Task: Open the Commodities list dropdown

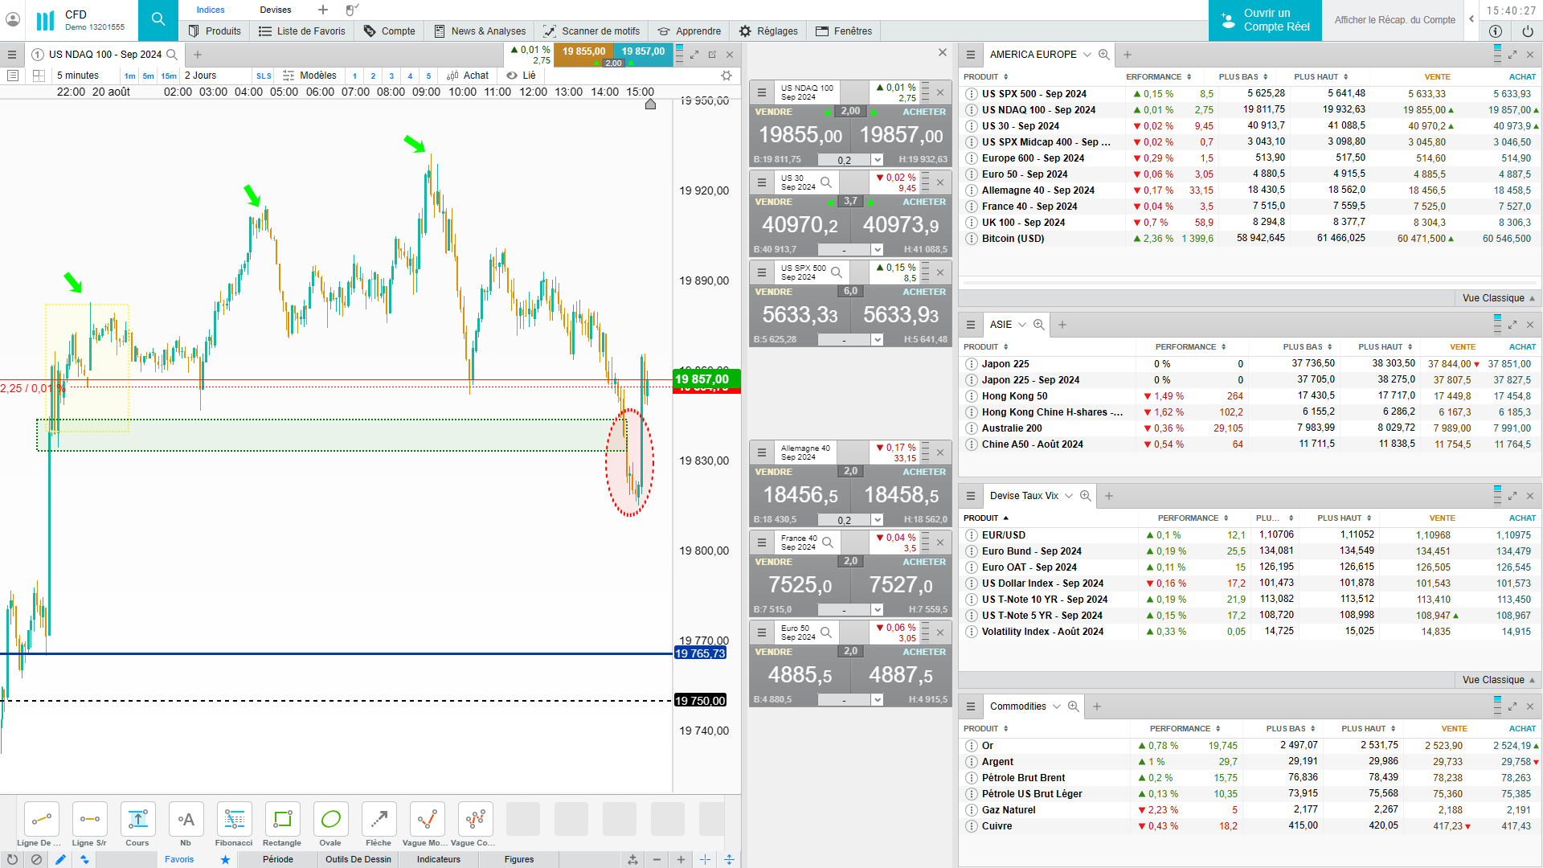Action: [x=1057, y=706]
